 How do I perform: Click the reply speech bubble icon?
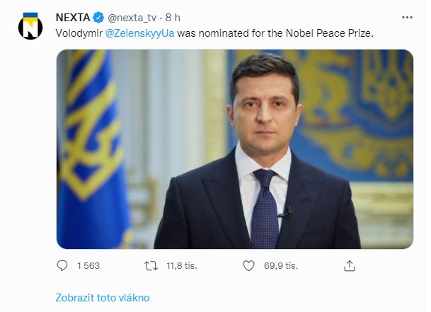coord(62,266)
